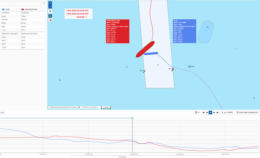This screenshot has width=260, height=158.
Task: Click the heading value '229.3 °'
Action: (23, 44)
